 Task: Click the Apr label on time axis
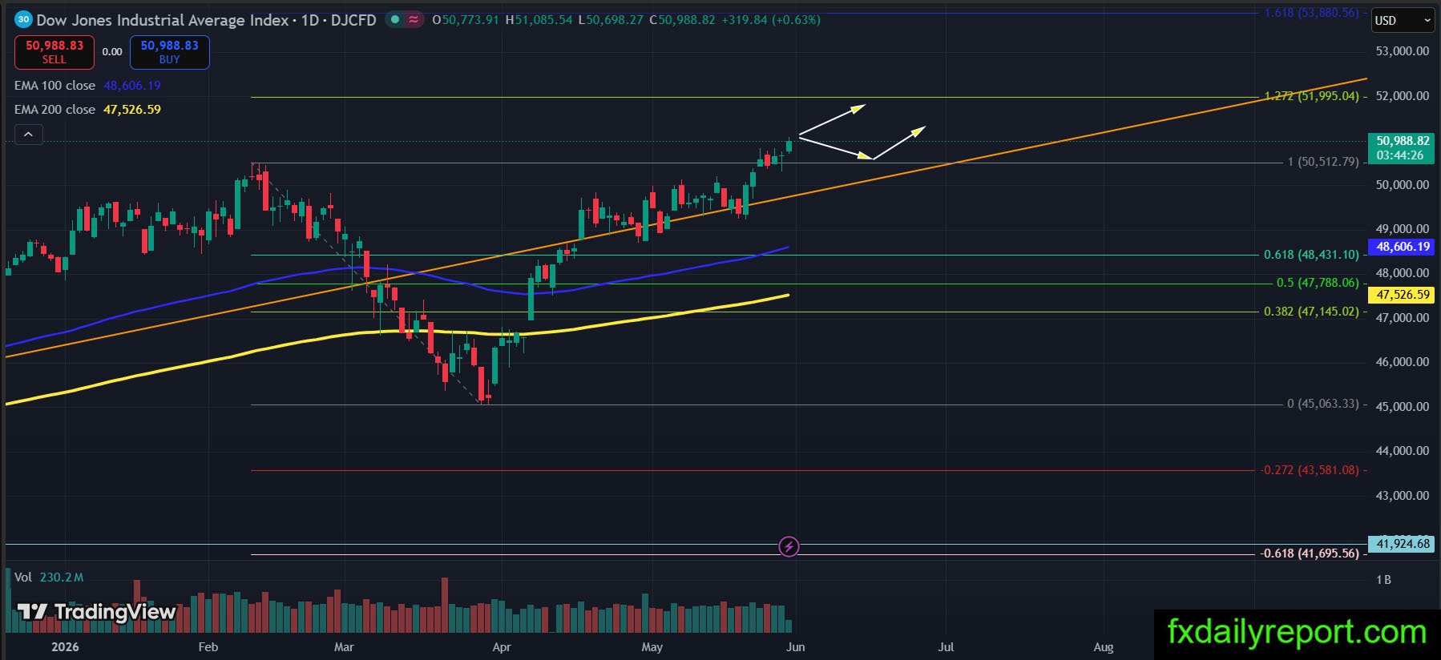point(502,647)
